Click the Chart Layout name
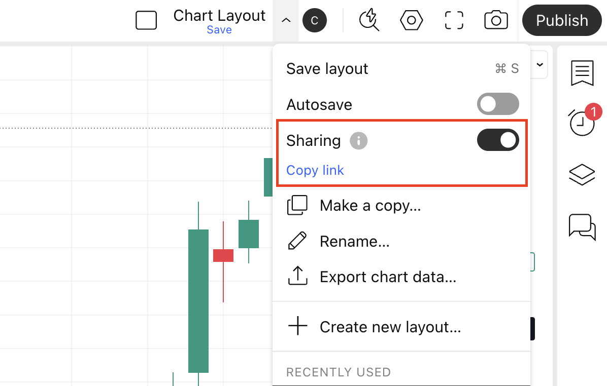 click(x=219, y=16)
